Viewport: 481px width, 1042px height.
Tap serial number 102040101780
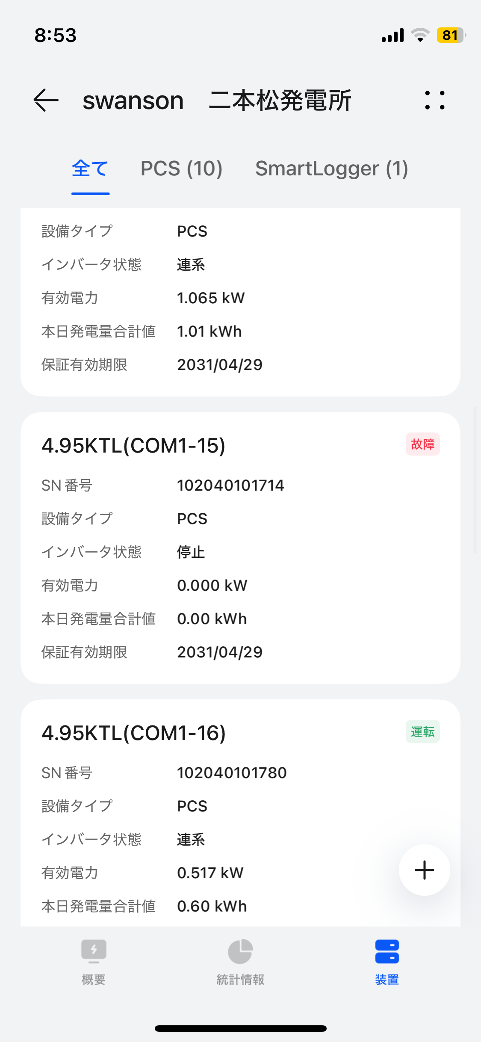232,773
